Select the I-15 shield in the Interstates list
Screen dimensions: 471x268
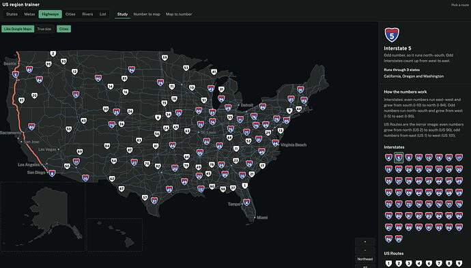439,158
